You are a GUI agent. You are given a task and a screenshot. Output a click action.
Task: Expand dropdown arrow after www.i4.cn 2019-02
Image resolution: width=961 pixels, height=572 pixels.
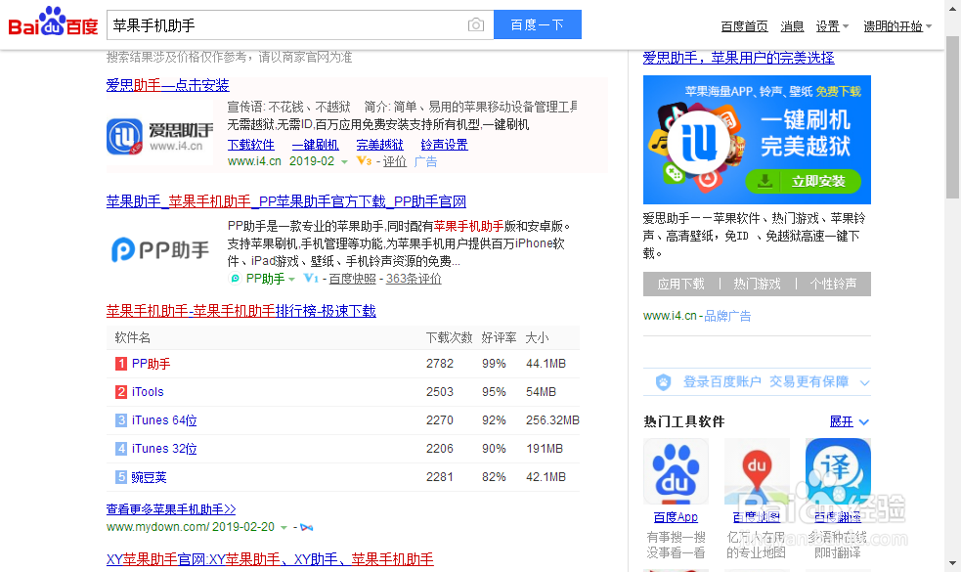coord(344,162)
